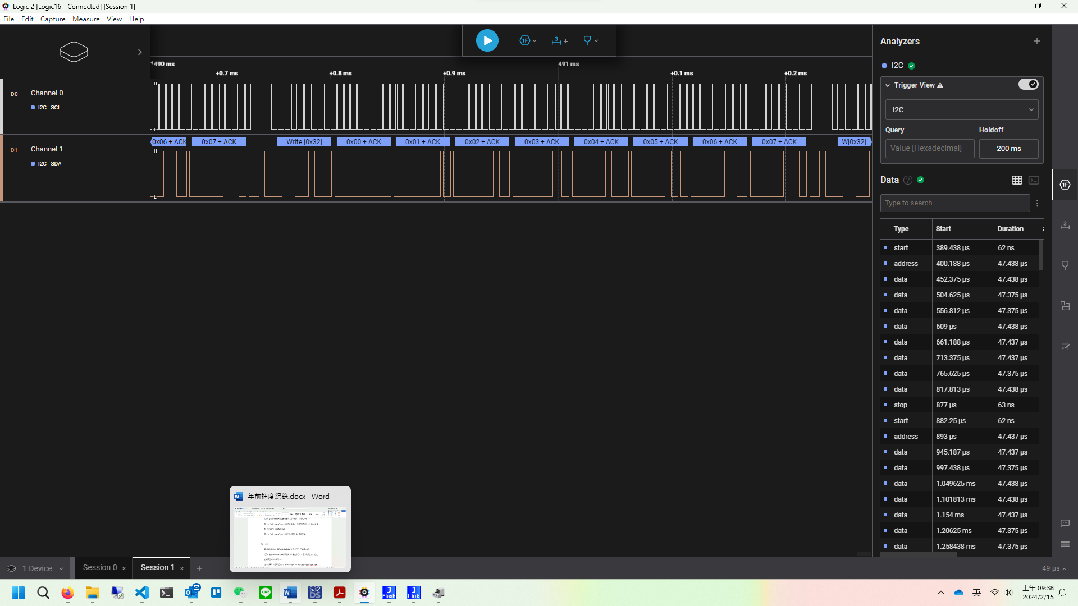This screenshot has height=606, width=1078.
Task: Switch Data panel to table view
Action: pos(1017,180)
